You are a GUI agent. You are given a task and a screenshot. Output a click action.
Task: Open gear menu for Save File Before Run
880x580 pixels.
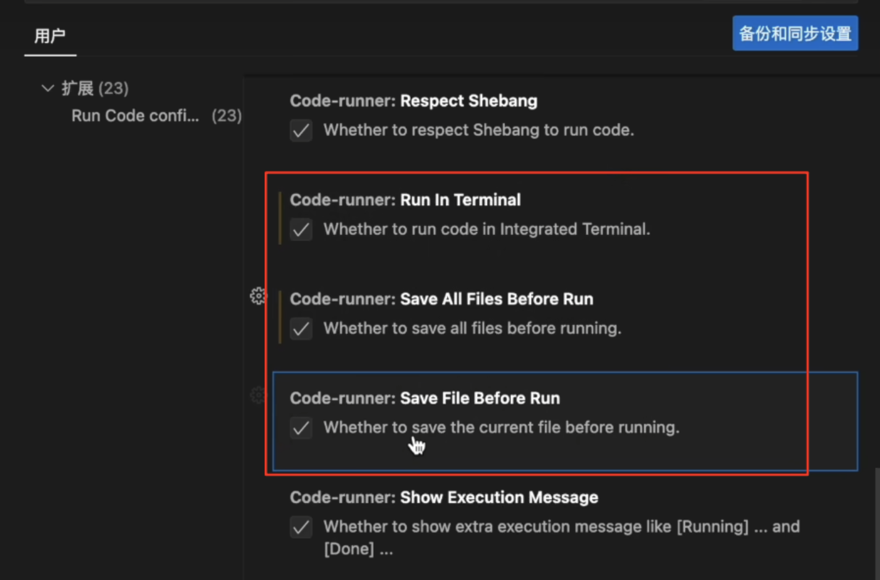pyautogui.click(x=258, y=395)
